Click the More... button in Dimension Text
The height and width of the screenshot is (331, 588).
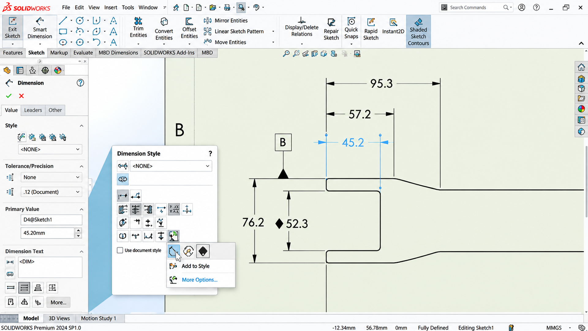point(58,302)
